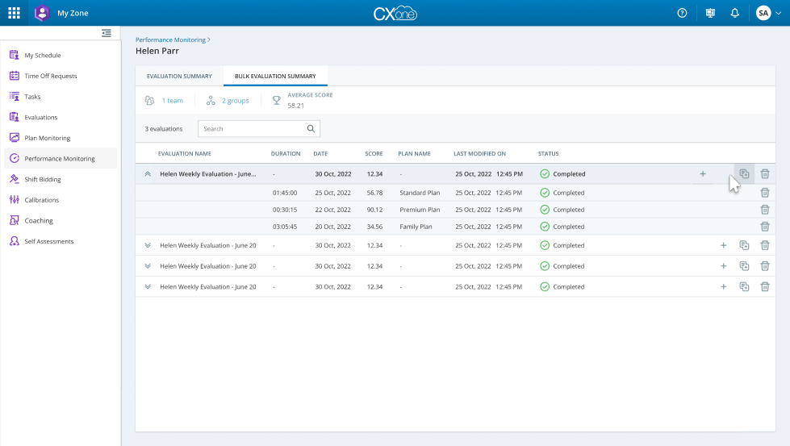Open the app launcher grid icon
790x446 pixels.
coord(14,13)
